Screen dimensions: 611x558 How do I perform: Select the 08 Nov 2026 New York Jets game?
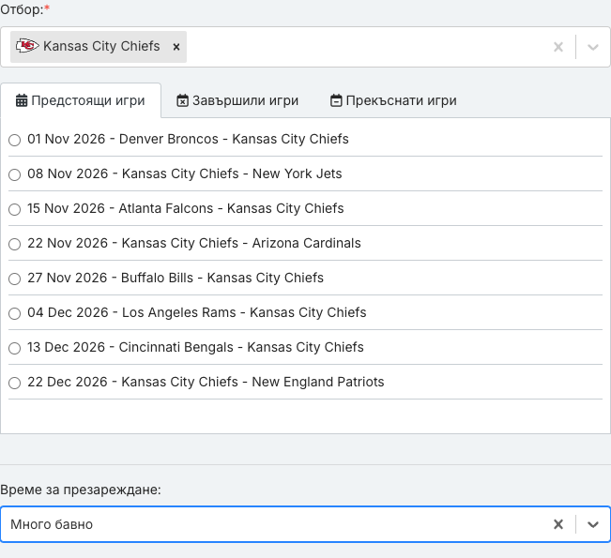tap(15, 174)
